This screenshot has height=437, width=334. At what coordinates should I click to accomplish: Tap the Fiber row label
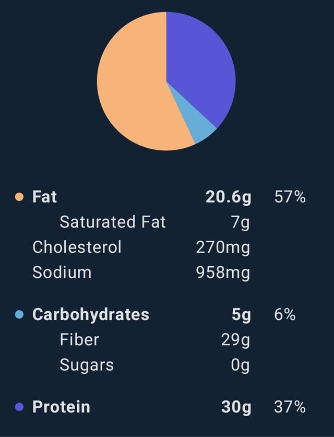tap(79, 339)
